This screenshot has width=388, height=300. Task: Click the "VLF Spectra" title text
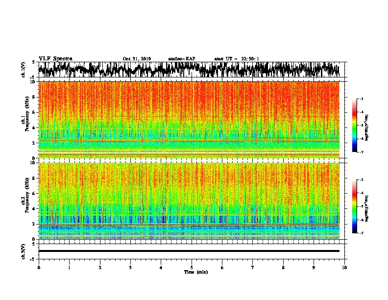point(55,59)
